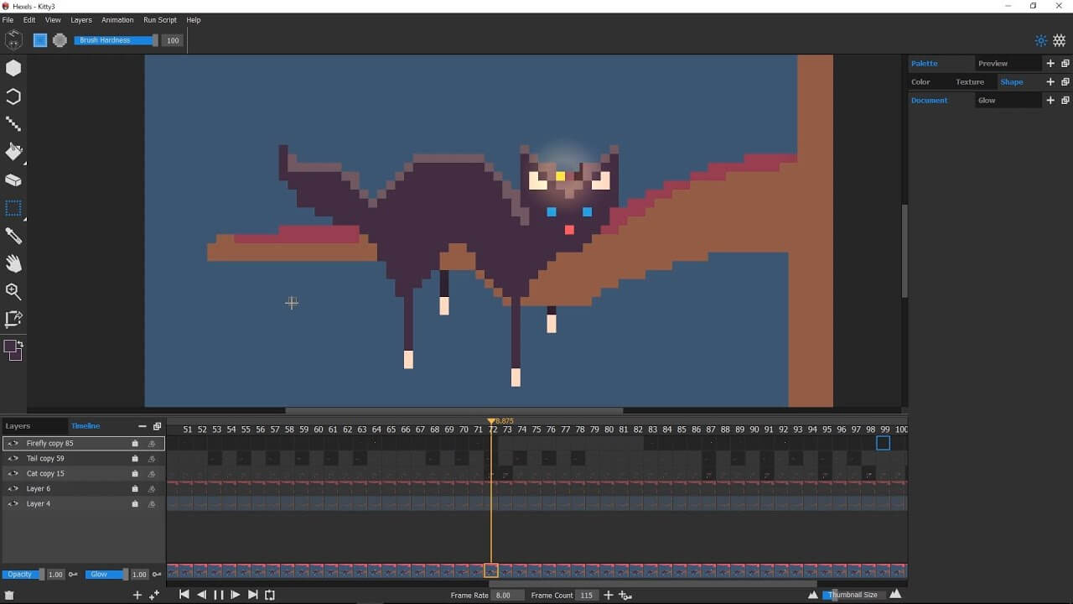Choose the round brush shape

[60, 39]
